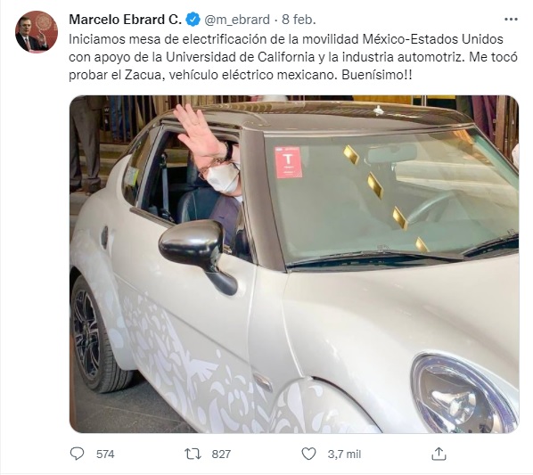Open the three-dot more options menu
533x475 pixels.
511,20
